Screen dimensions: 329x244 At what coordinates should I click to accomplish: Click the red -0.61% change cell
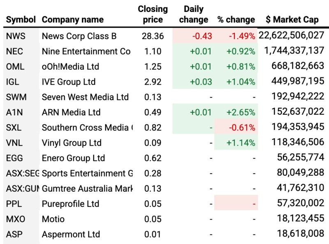(243, 128)
